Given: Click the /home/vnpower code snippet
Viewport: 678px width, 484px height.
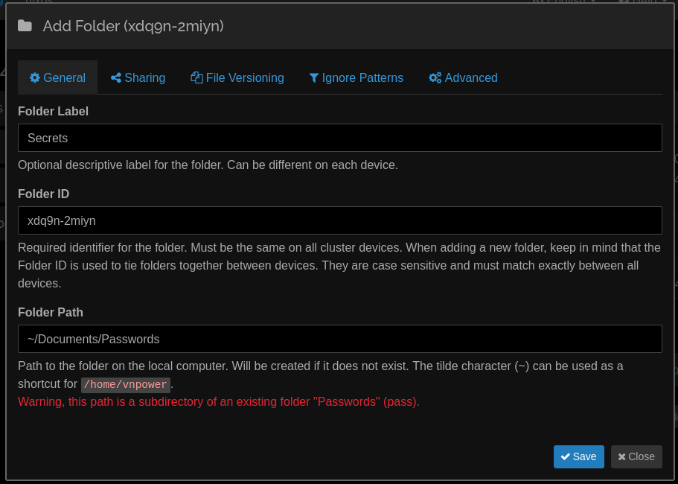Looking at the screenshot, I should coord(126,384).
